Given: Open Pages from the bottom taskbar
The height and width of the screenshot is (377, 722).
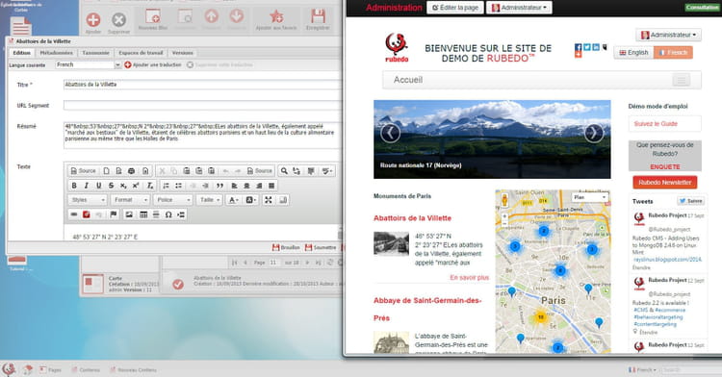Looking at the screenshot, I should point(50,369).
